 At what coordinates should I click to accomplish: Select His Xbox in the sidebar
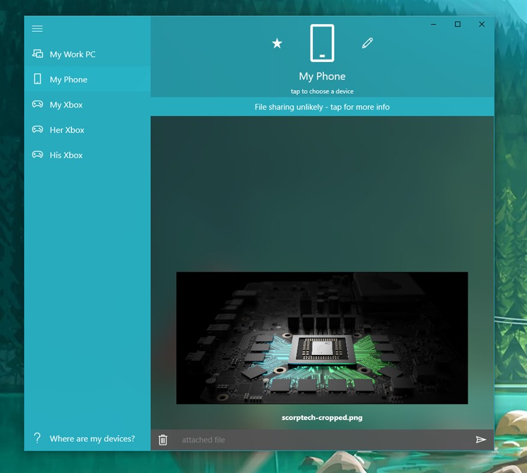(x=65, y=155)
